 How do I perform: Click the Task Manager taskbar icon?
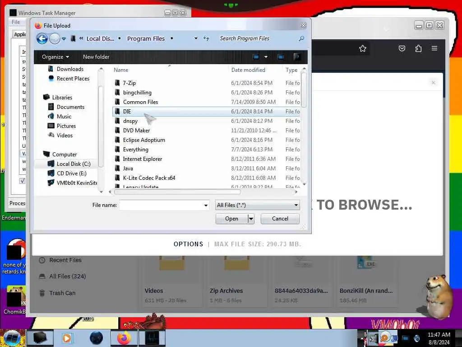pos(152,338)
